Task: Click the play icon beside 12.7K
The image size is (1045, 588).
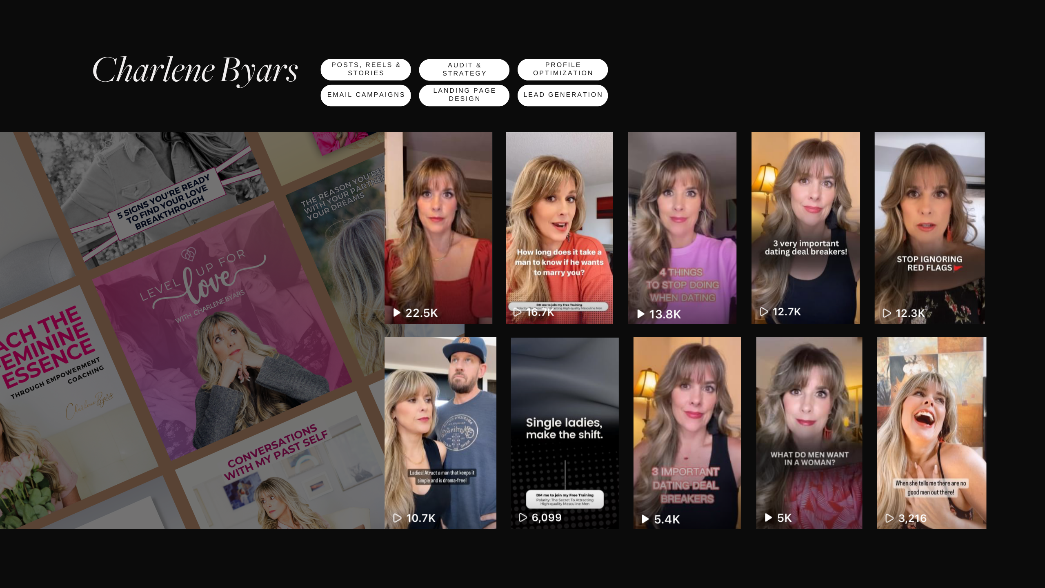Action: 764,312
